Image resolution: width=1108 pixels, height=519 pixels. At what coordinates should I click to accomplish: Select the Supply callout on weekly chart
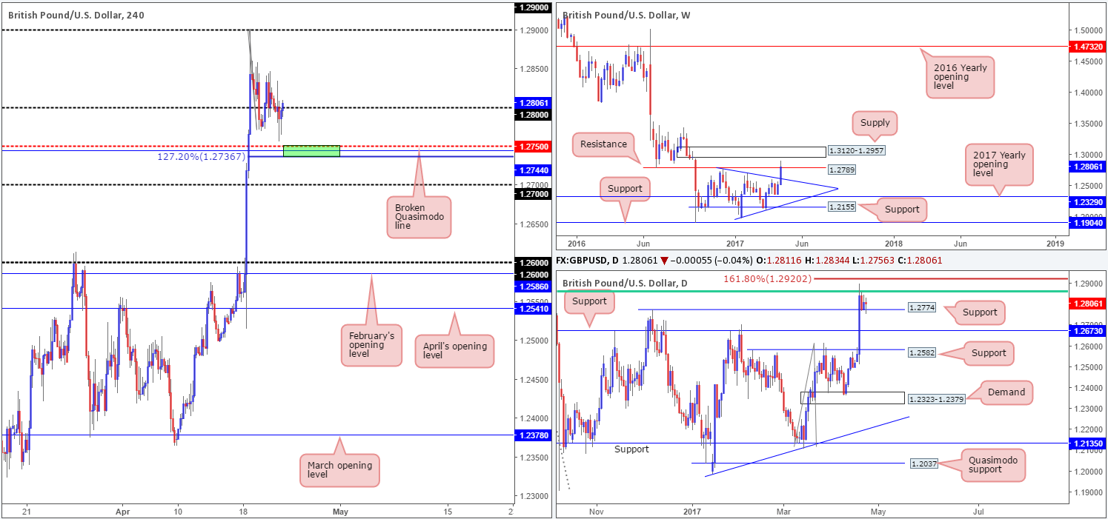pyautogui.click(x=875, y=123)
